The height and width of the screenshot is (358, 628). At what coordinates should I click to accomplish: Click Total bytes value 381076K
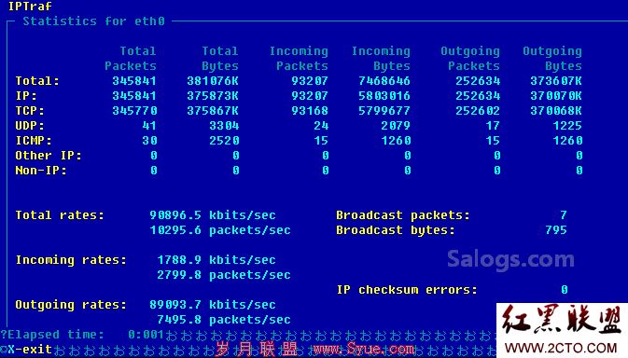click(x=213, y=81)
